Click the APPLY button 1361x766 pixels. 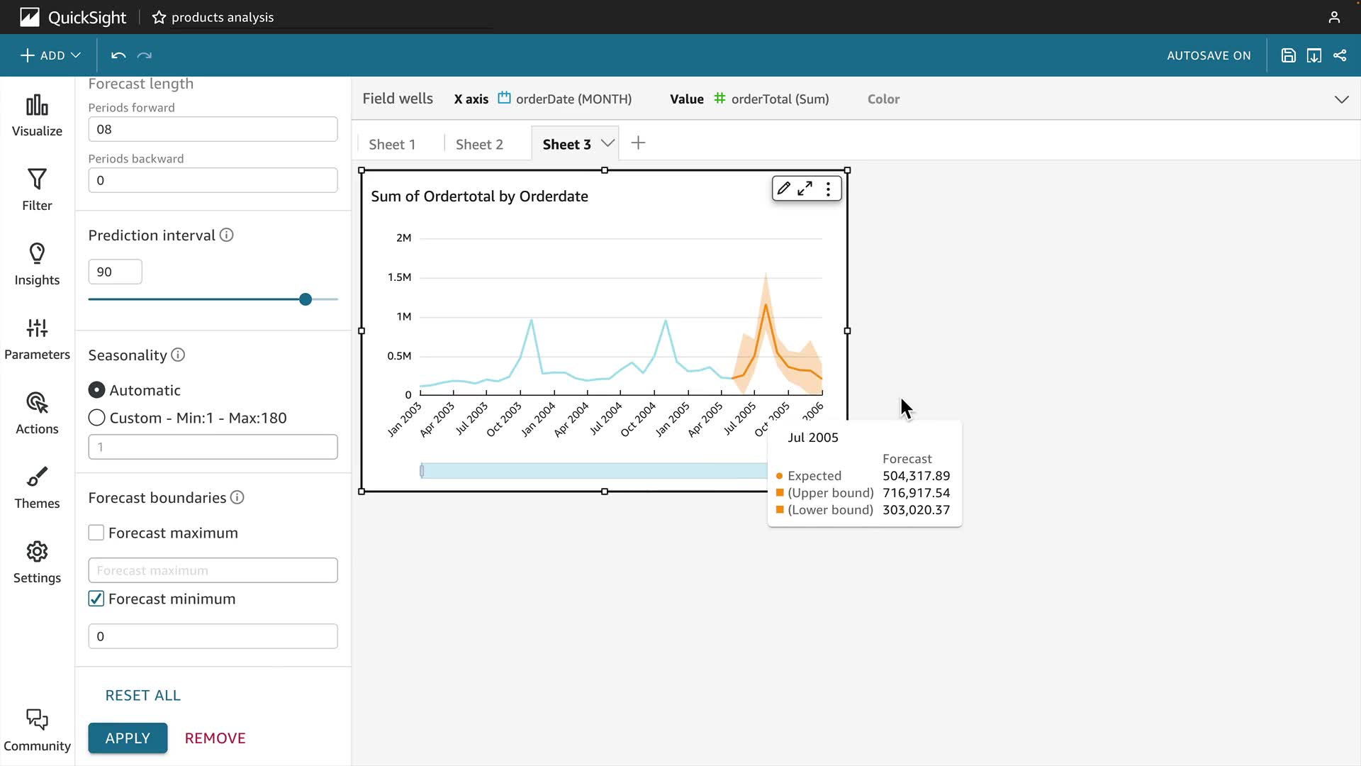pos(128,738)
